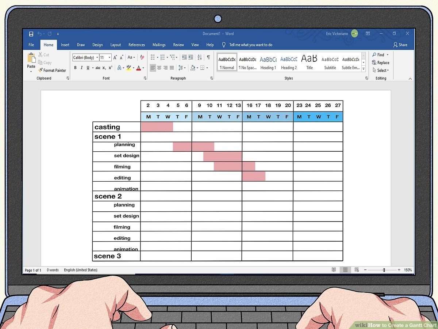Select the Subscript icon
The image size is (438, 329).
click(x=104, y=68)
